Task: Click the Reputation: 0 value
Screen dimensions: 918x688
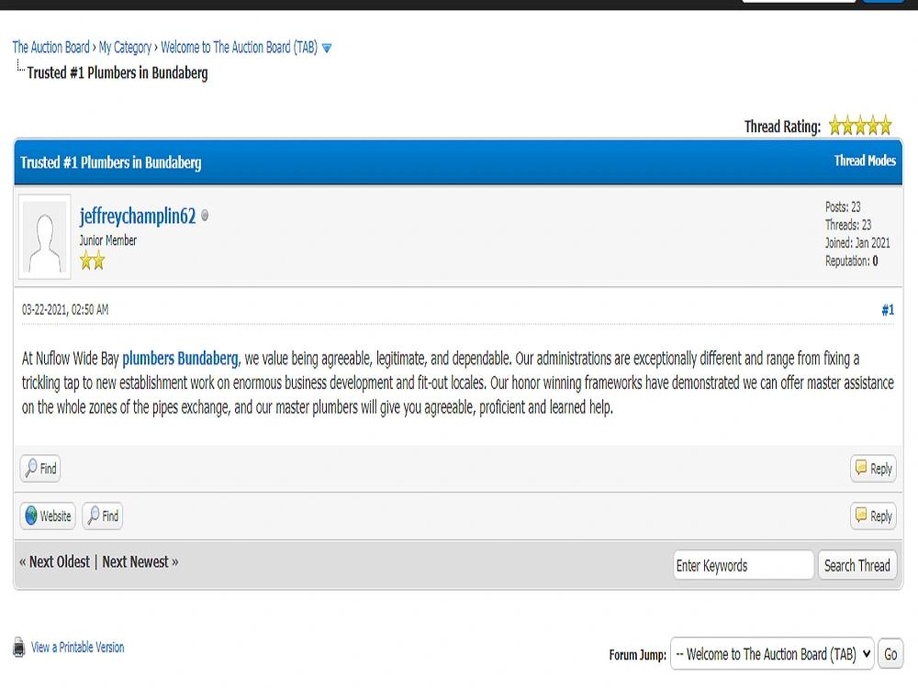Action: point(875,261)
